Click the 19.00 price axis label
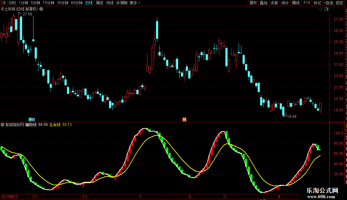The width and height of the screenshot is (347, 200). [339, 110]
